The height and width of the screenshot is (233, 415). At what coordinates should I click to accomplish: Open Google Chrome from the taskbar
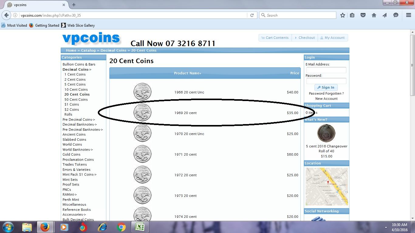[x=121, y=227]
